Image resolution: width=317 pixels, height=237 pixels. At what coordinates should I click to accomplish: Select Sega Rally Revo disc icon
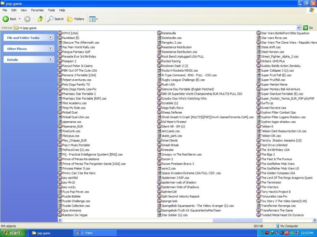(159, 107)
